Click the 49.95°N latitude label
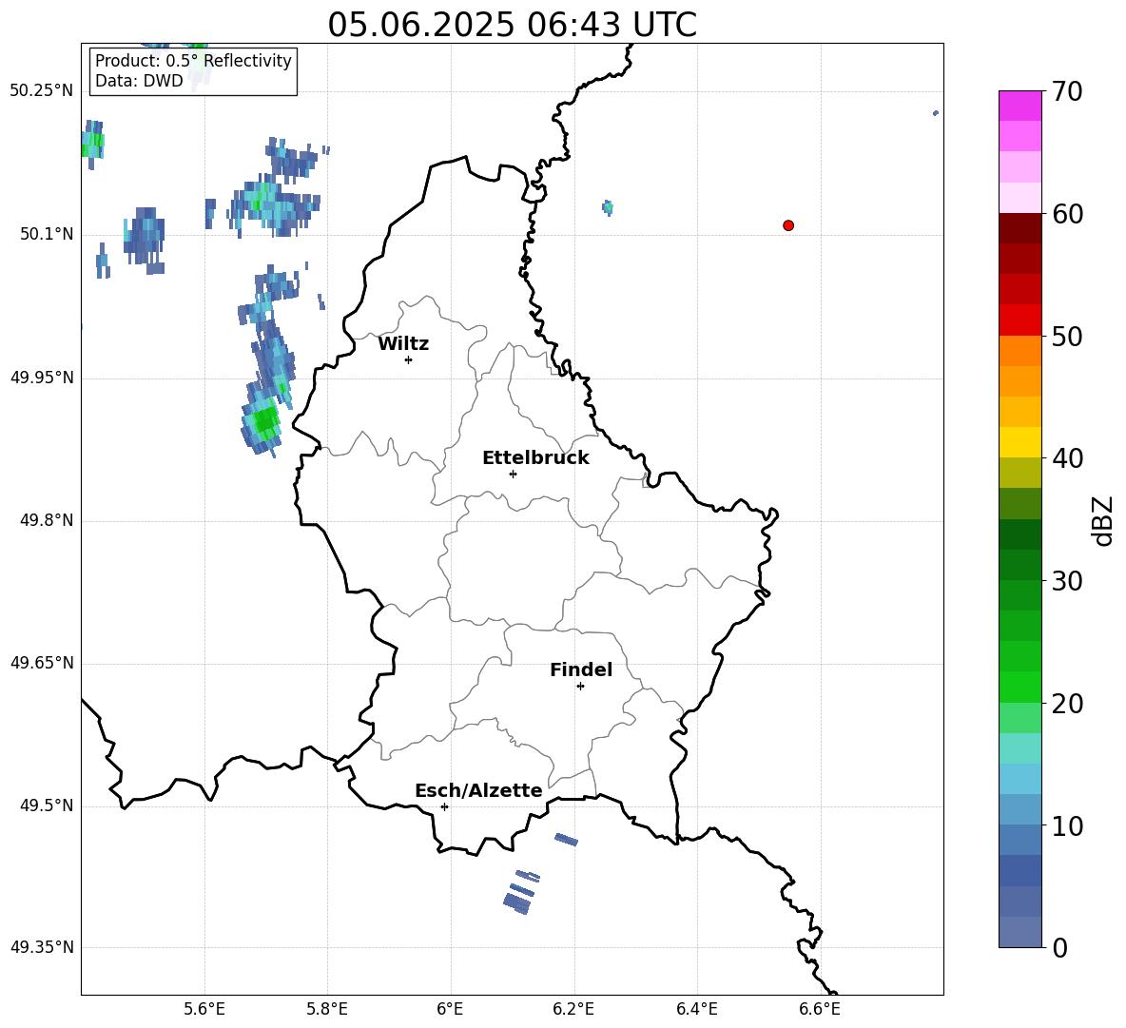Screen dimensions: 1126x1028 (42, 378)
